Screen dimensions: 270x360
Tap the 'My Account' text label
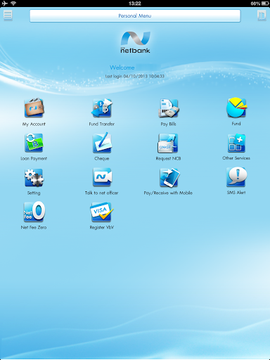pos(34,124)
